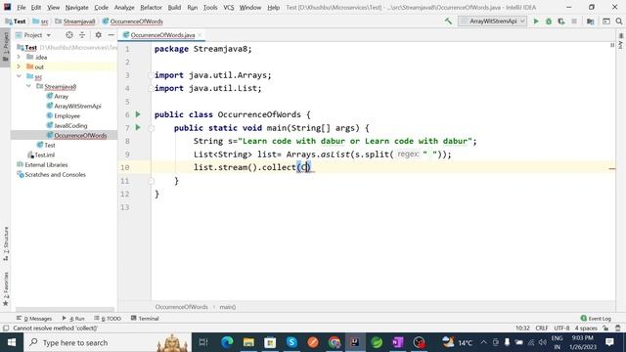This screenshot has height=352, width=626.
Task: Open Microsoft Edge from taskbar
Action: point(227,342)
